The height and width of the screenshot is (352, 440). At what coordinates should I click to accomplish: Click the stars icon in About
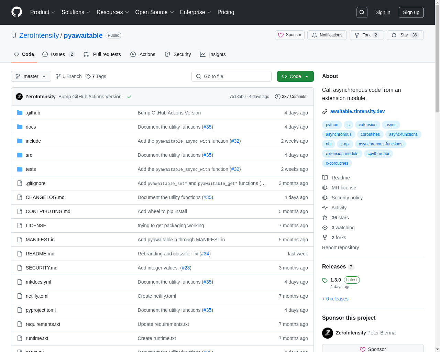pyautogui.click(x=325, y=218)
